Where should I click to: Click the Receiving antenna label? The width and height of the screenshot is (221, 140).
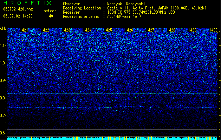pos(81,16)
